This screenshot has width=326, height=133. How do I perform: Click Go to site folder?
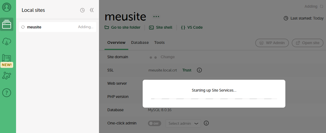pos(122,27)
